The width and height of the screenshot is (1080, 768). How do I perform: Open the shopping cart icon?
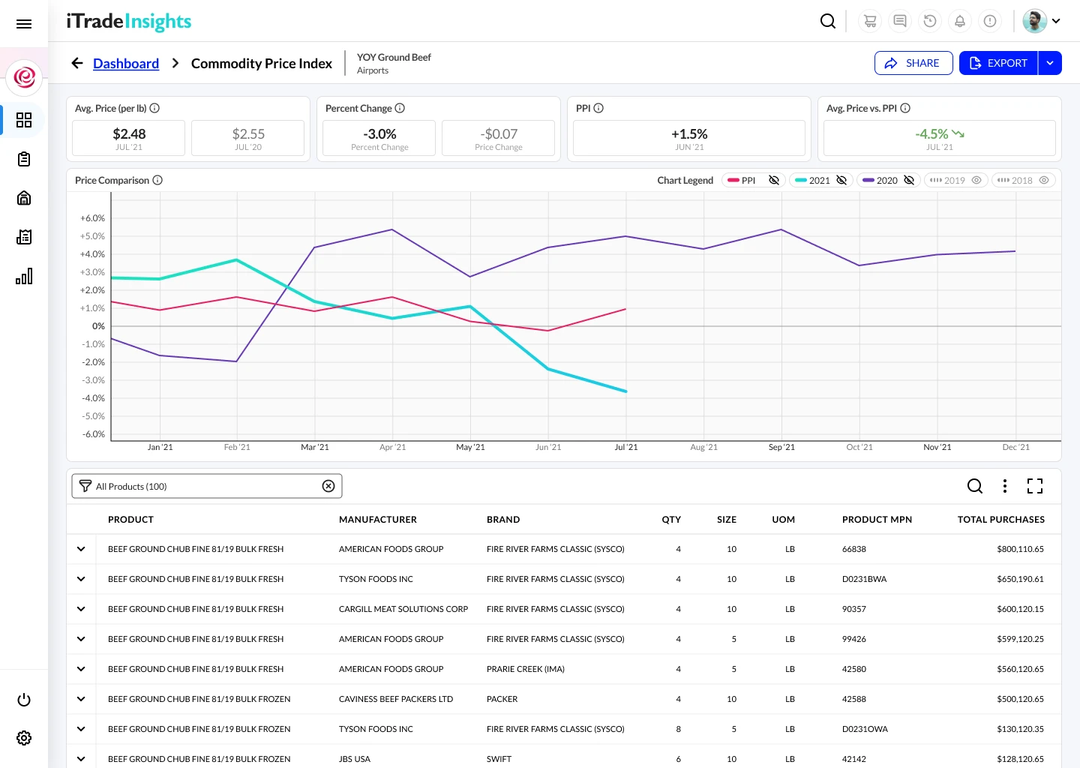[x=870, y=21]
